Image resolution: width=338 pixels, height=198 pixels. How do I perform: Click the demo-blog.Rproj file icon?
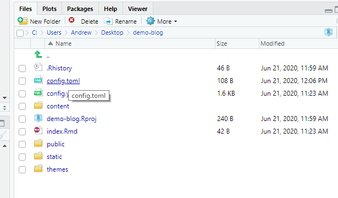point(38,118)
